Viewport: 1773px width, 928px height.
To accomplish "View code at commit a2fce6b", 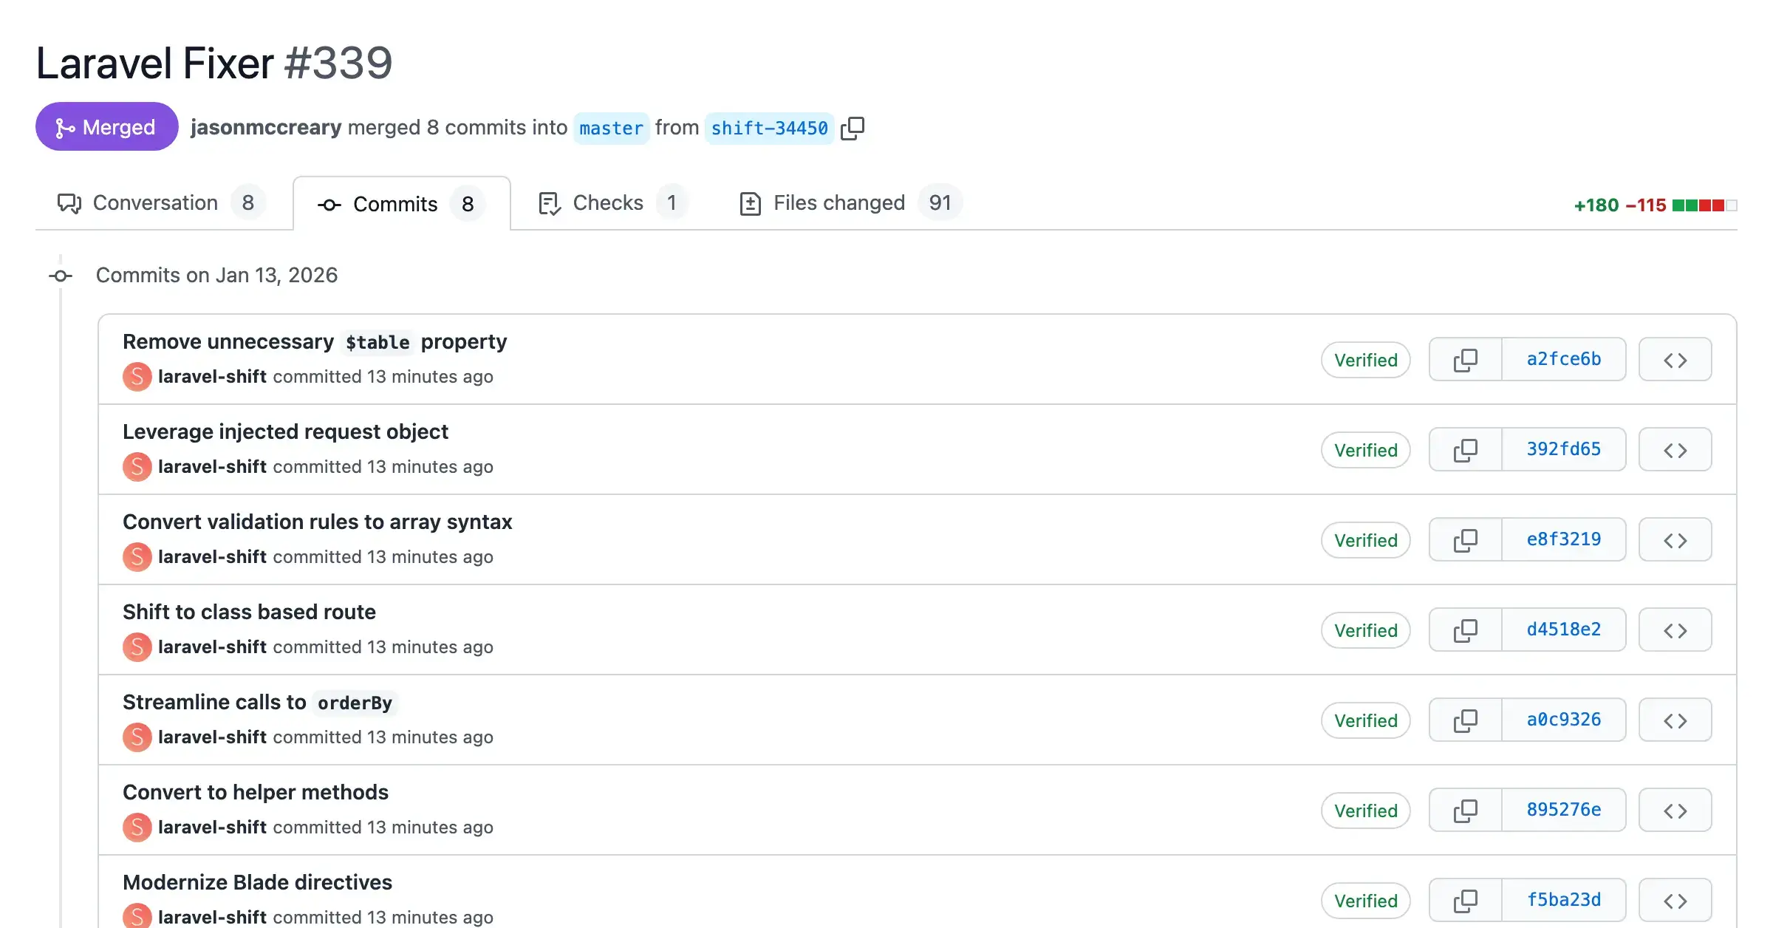I will pos(1675,359).
